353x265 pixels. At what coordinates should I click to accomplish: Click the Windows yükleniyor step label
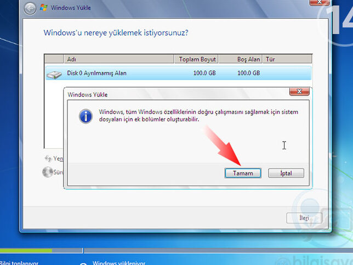coord(118,263)
